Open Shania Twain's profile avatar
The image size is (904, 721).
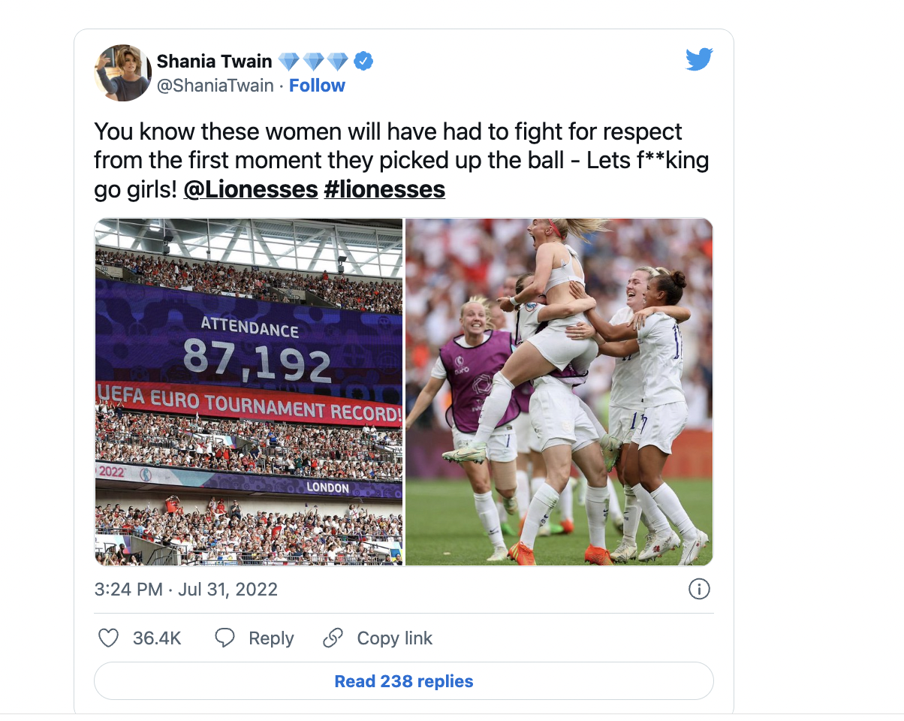123,73
